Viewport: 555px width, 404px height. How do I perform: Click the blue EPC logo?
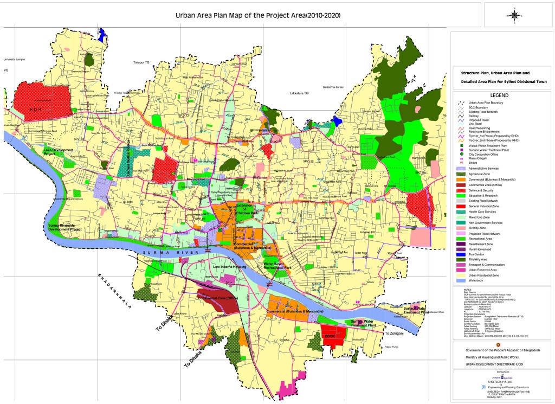click(483, 387)
